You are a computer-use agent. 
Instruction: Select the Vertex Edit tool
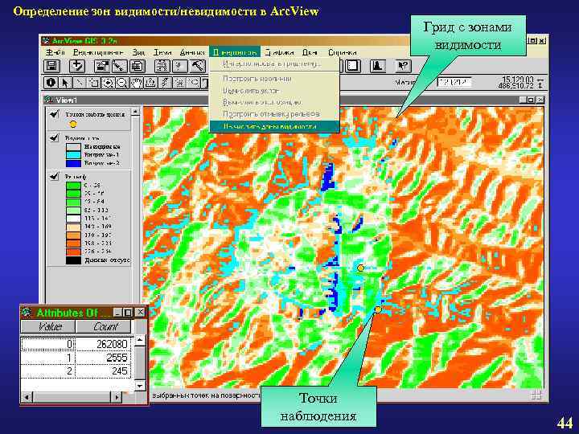coord(80,83)
